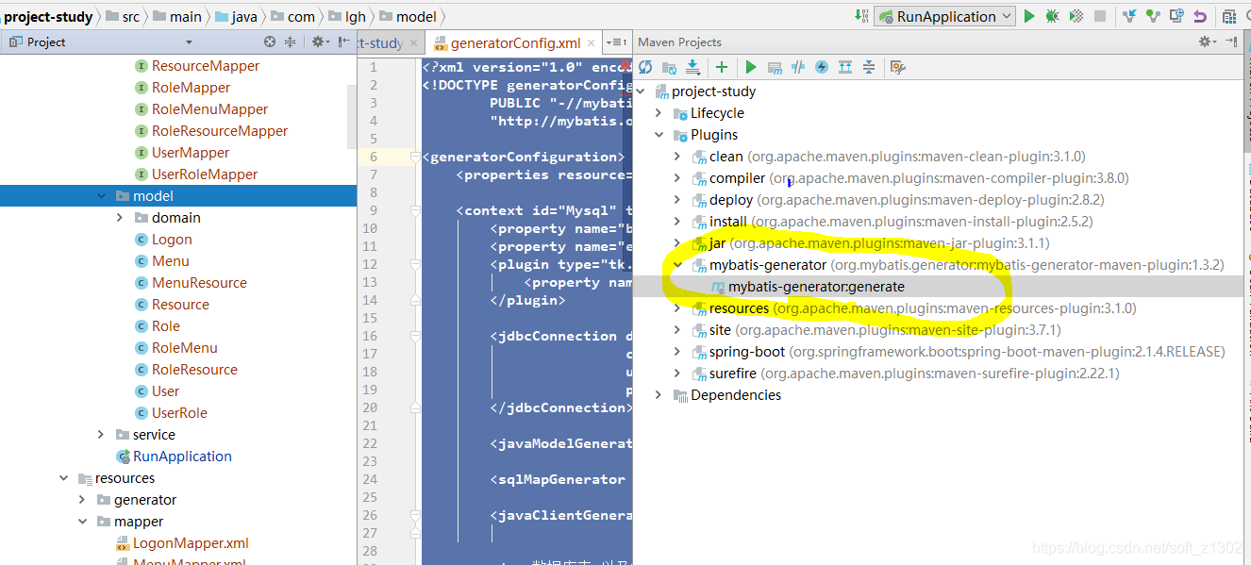Image resolution: width=1251 pixels, height=565 pixels.
Task: Expand the Lifecycle node under project-study
Action: tap(658, 112)
